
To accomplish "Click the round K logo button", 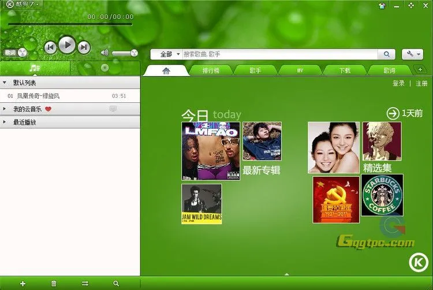I will click(x=419, y=262).
